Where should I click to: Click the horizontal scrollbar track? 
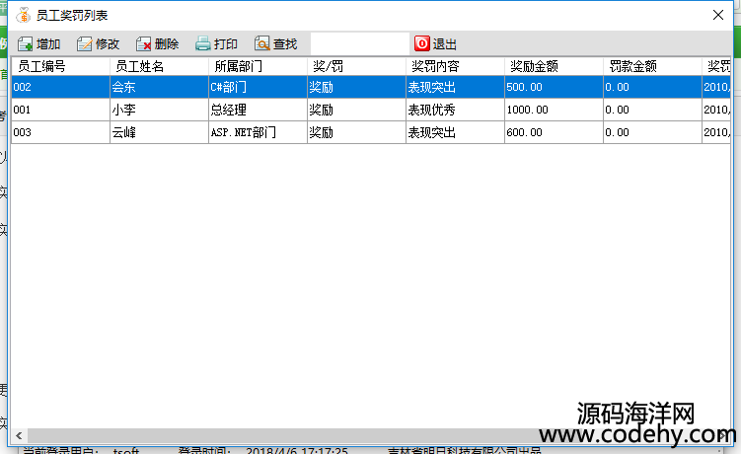click(x=373, y=435)
